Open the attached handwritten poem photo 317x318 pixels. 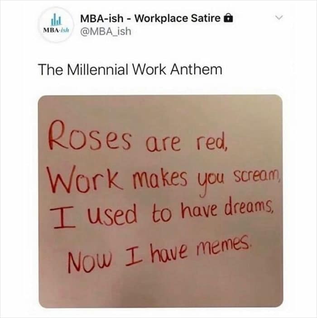[161, 201]
